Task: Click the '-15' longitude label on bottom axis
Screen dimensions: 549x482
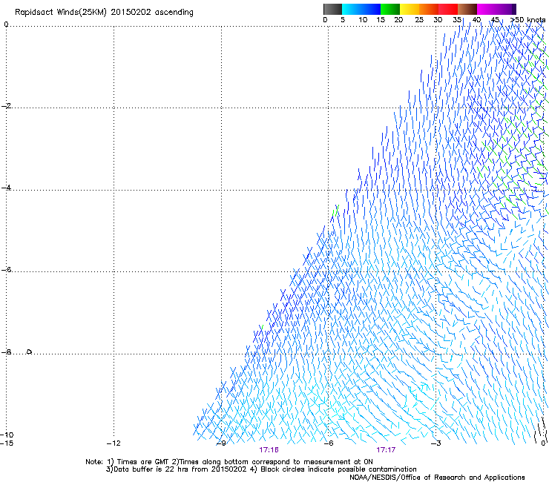Action: (7, 443)
